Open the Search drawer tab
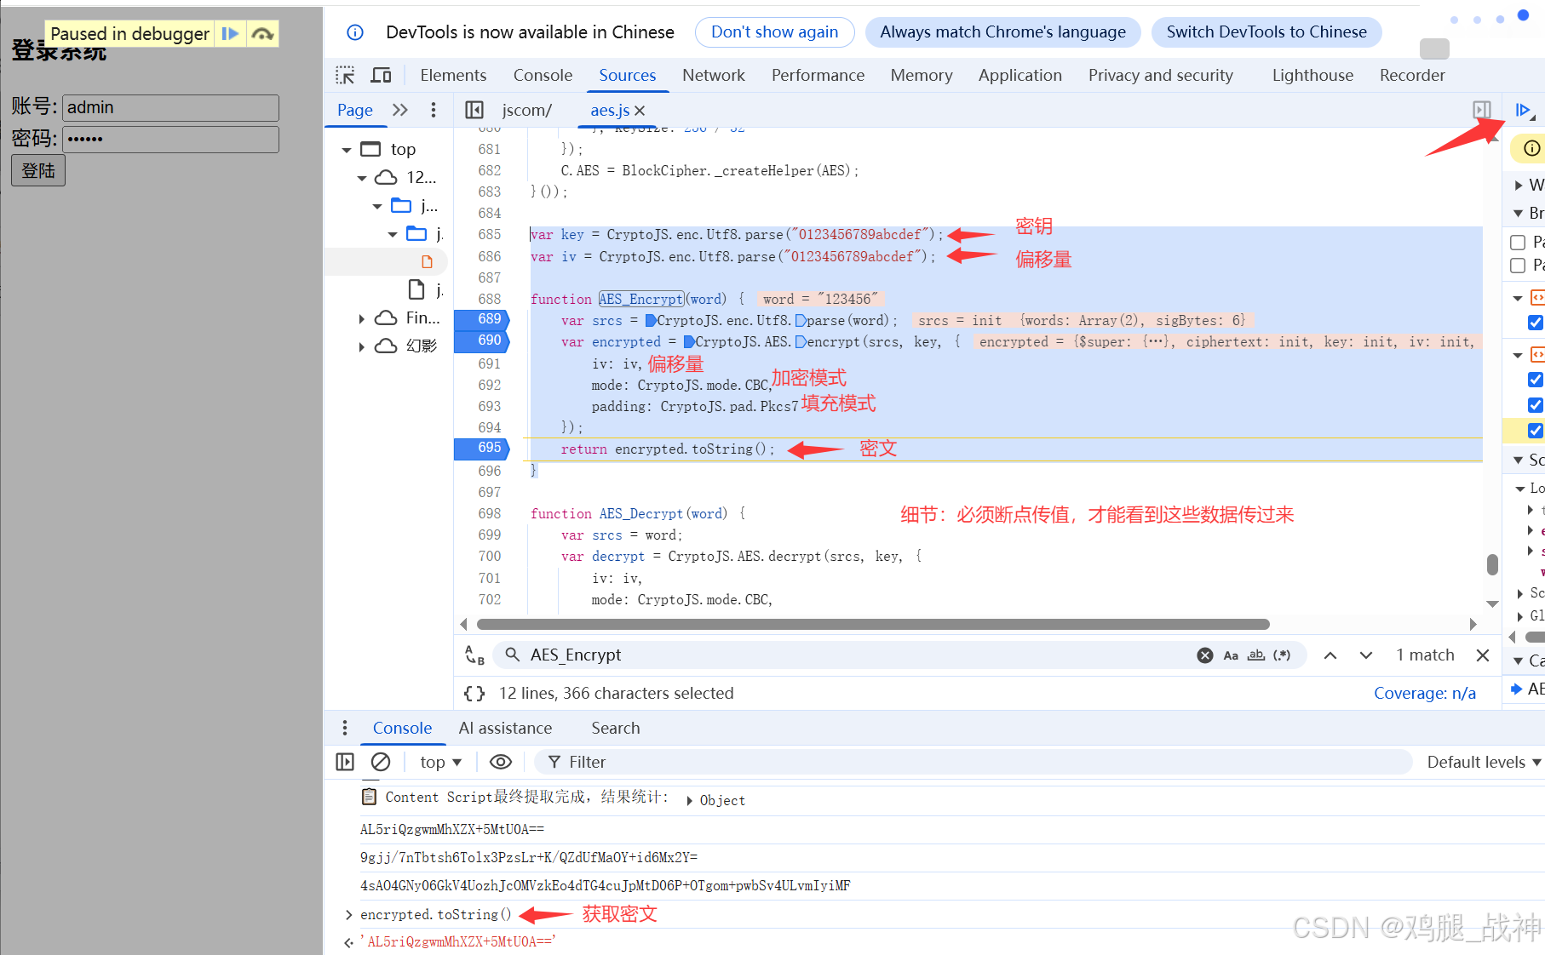The image size is (1545, 955). [616, 728]
